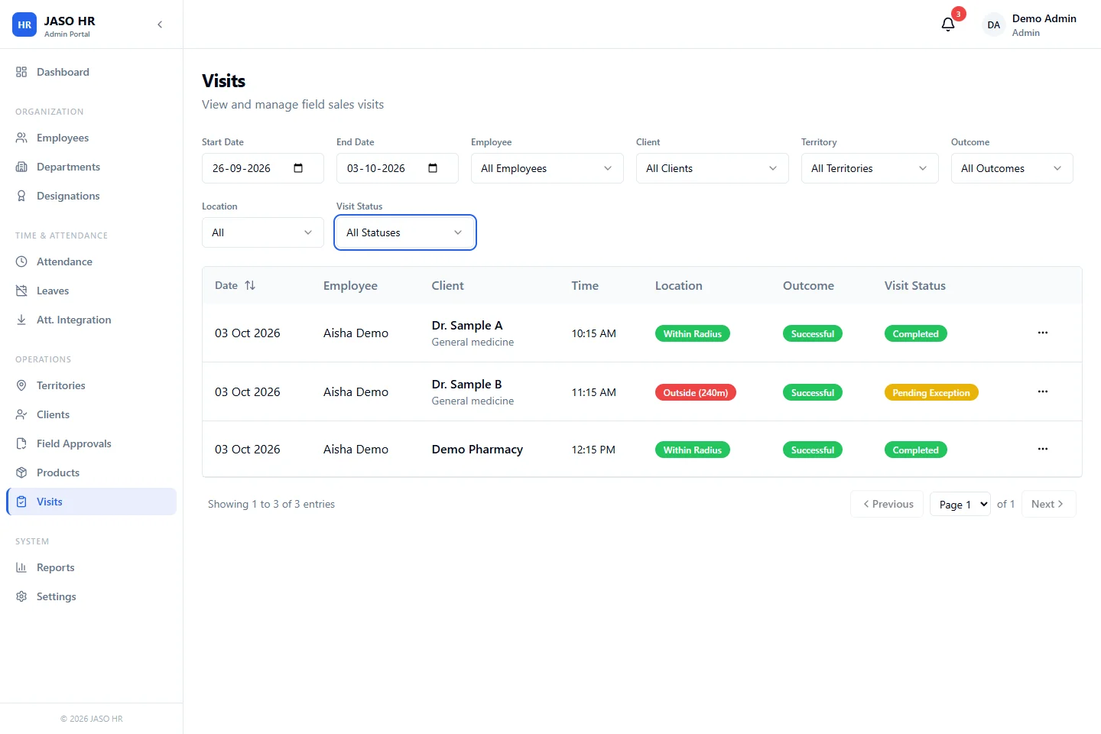
Task: Click the Next page button
Action: pos(1048,504)
